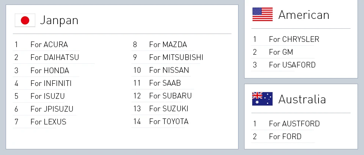Viewport: 364px width, 155px height.
Task: Select For USAFORD
Action: click(x=292, y=65)
